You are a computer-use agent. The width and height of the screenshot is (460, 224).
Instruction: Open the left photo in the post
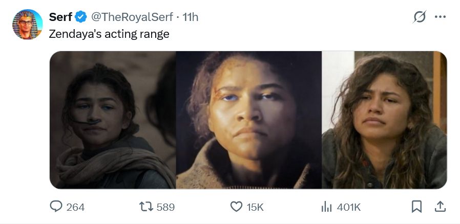pyautogui.click(x=113, y=120)
